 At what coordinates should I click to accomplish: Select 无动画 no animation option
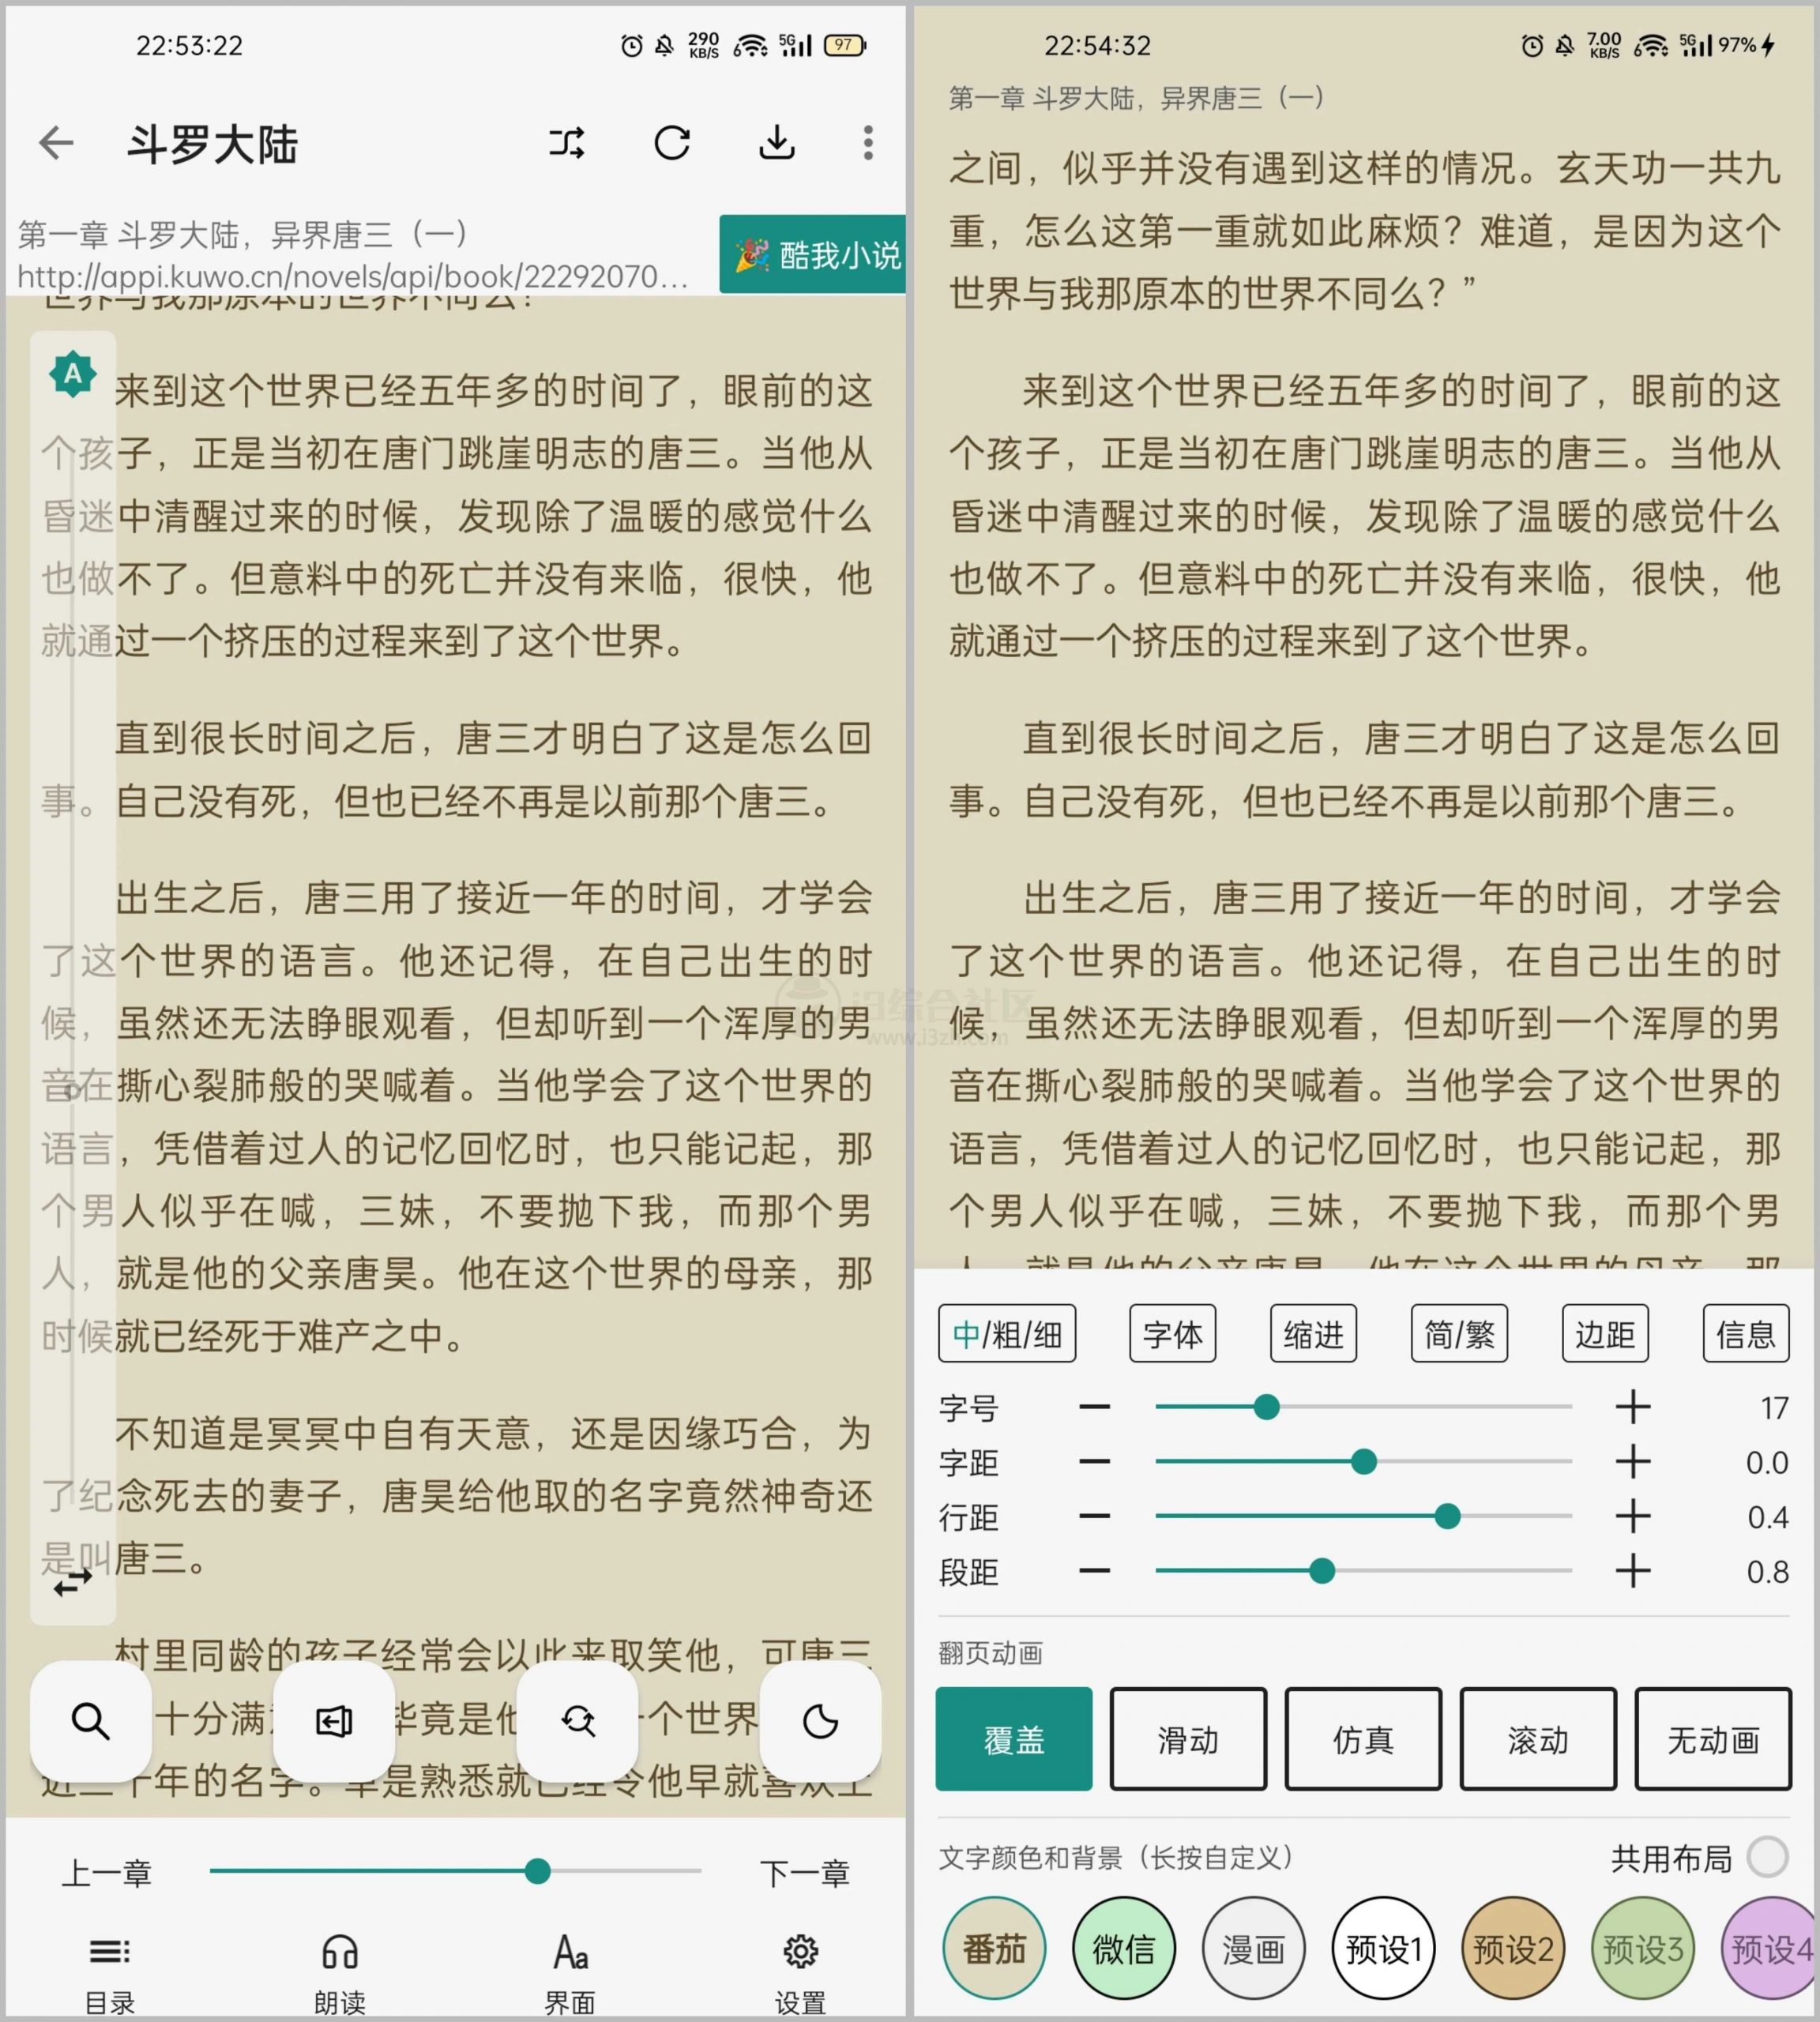1713,1739
